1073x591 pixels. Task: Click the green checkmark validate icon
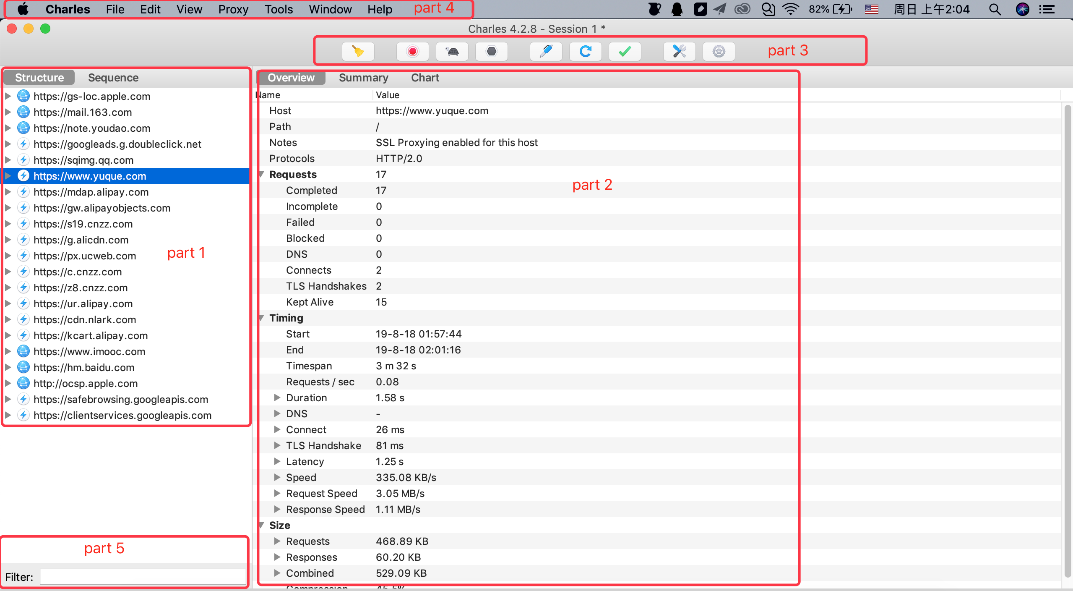click(x=625, y=52)
